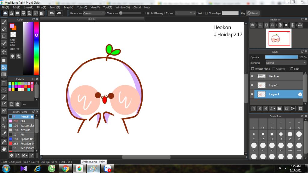The width and height of the screenshot is (308, 173).
Task: Click the layer Opacity slider
Action: 282,57
